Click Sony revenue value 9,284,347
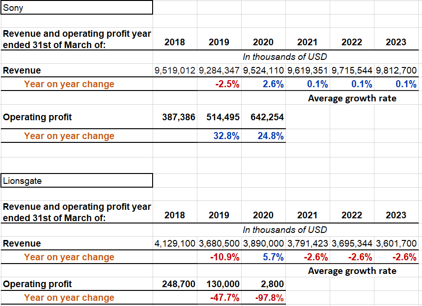The image size is (422, 306). [219, 70]
